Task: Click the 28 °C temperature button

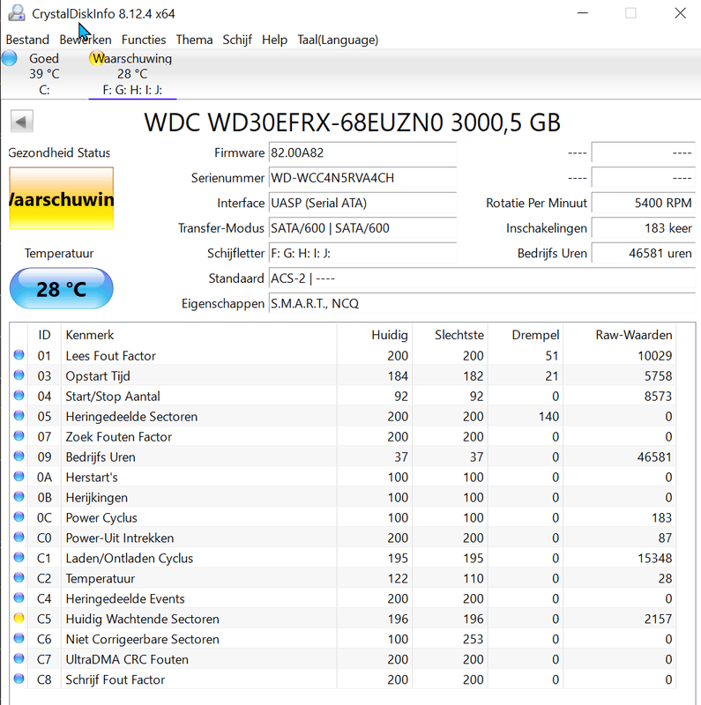Action: click(x=61, y=289)
